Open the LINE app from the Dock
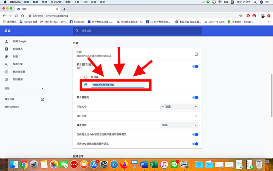Screen dimensions: 273x171 pyautogui.click(x=174, y=164)
